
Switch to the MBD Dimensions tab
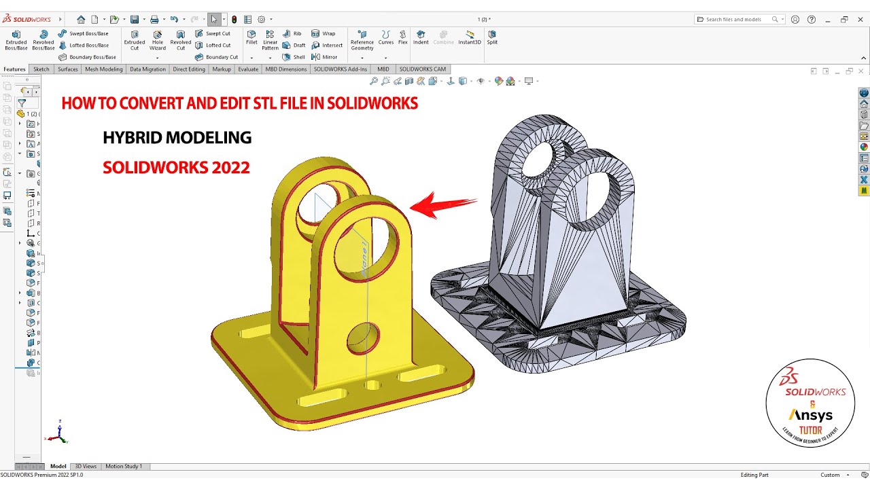point(286,69)
